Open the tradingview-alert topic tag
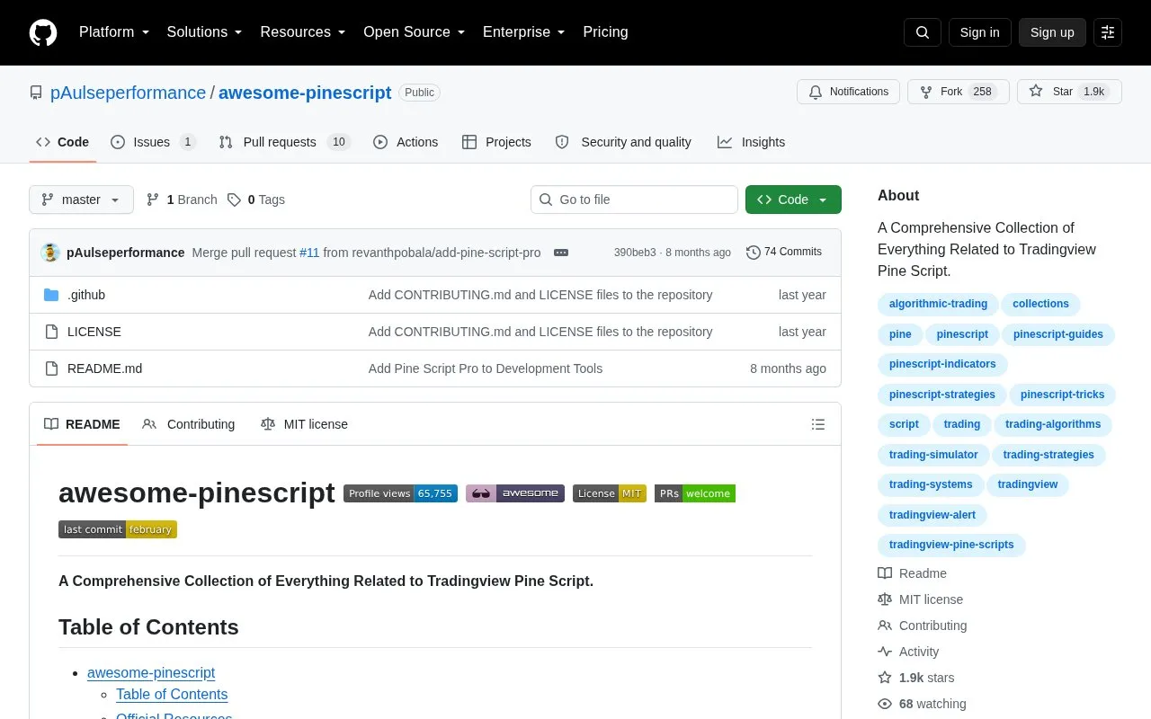 point(932,515)
